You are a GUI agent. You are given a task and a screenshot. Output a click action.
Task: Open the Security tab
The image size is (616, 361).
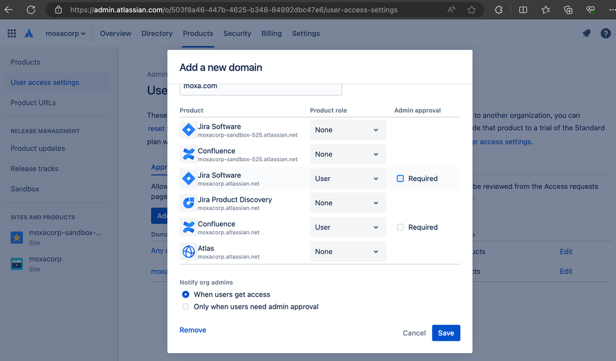237,33
